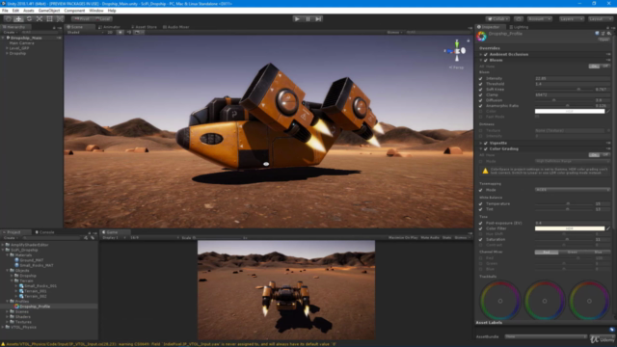The height and width of the screenshot is (347, 617).
Task: Toggle scene lighting icon in Scene toolbar
Action: [x=120, y=32]
